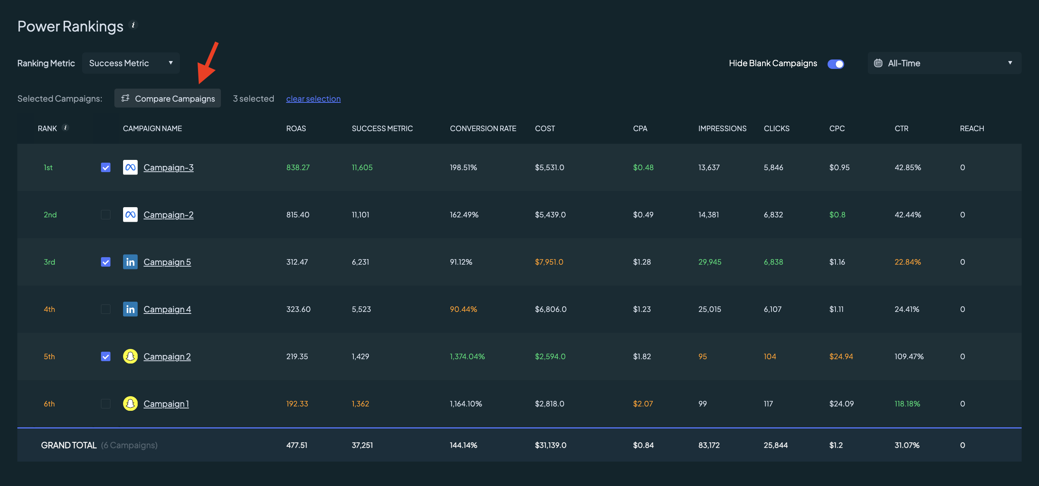Tick the checkbox for 6th-ranked Campaign 1

[106, 403]
